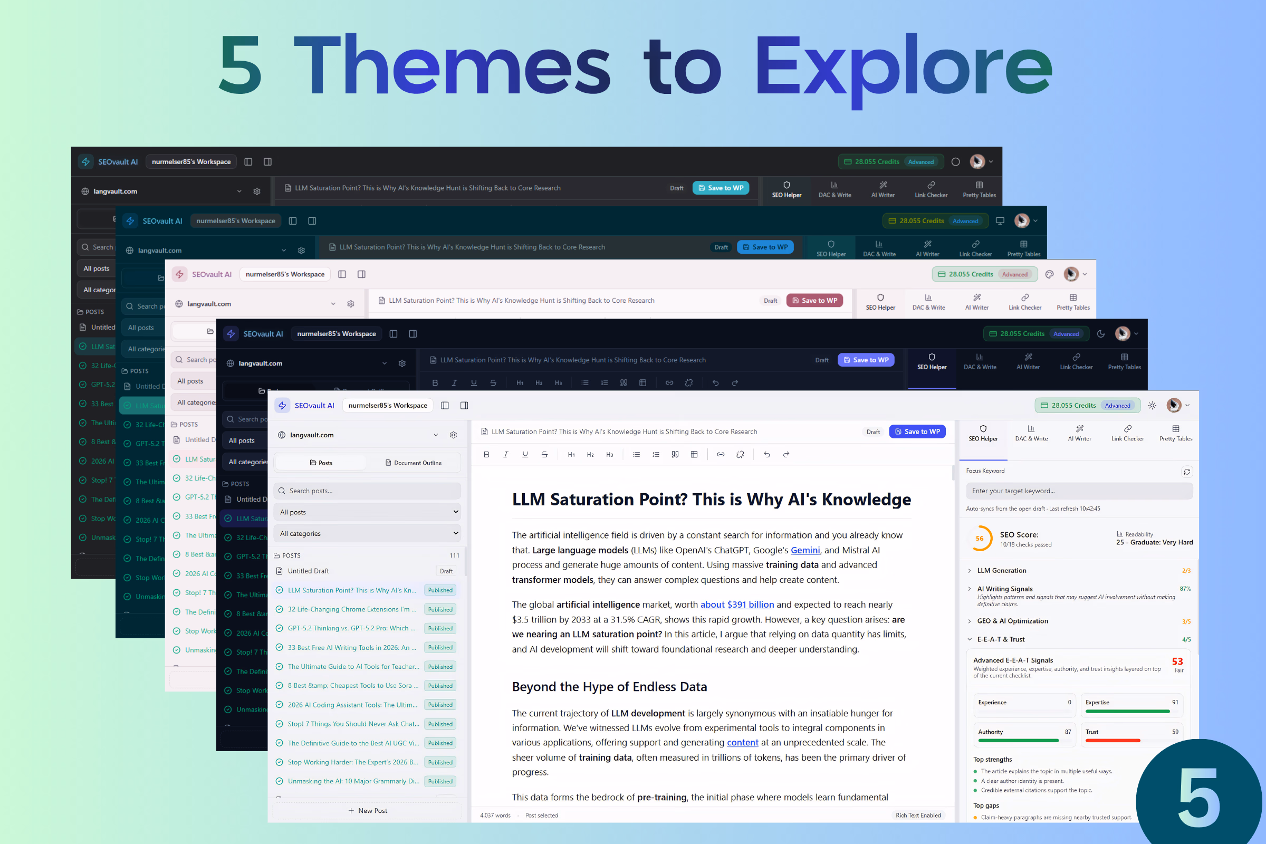Screen dimensions: 1266x844
Task: Open the All posts dropdown in the front window
Action: [368, 512]
